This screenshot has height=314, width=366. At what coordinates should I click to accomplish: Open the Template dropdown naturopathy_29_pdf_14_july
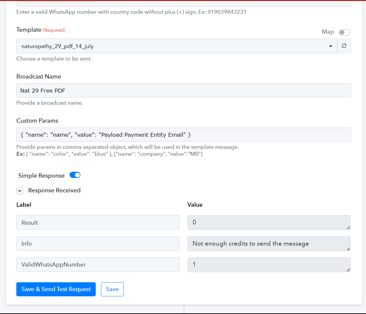(x=177, y=46)
